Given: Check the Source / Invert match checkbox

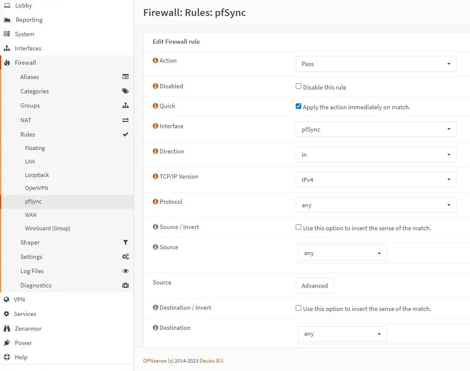Looking at the screenshot, I should coord(298,227).
